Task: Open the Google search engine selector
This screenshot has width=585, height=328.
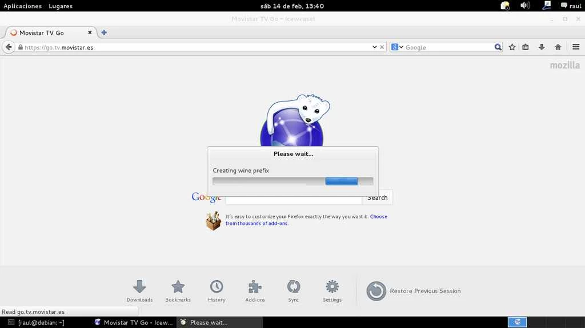Action: [x=398, y=47]
